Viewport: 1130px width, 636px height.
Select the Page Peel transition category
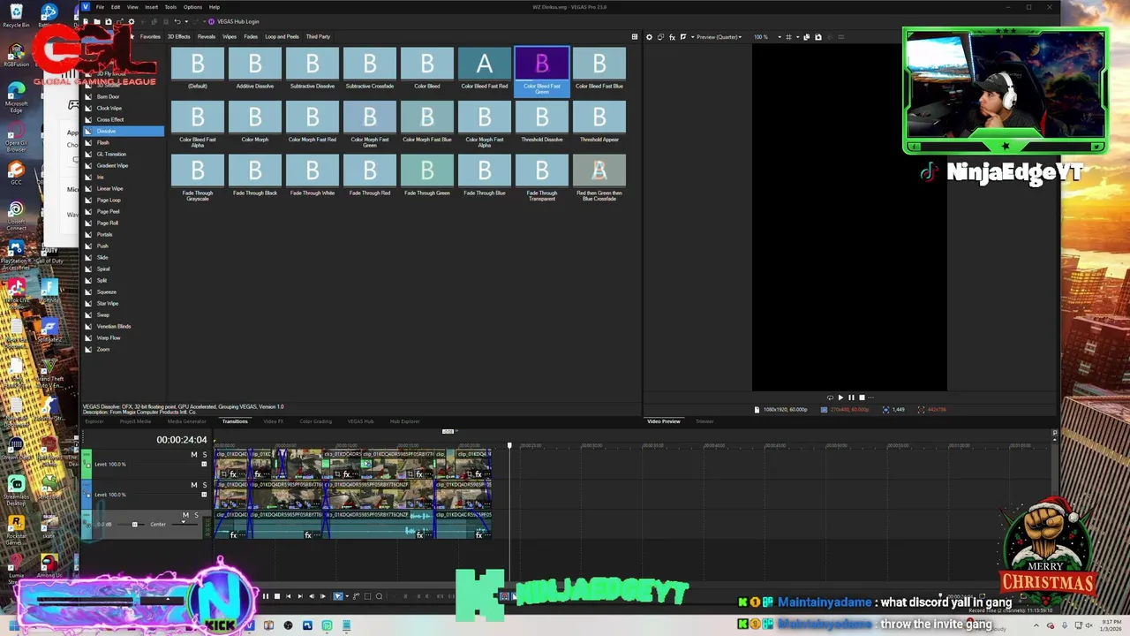pos(108,211)
